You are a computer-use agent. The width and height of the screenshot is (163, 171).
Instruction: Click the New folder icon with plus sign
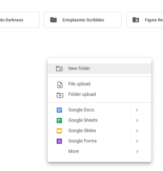(x=59, y=68)
